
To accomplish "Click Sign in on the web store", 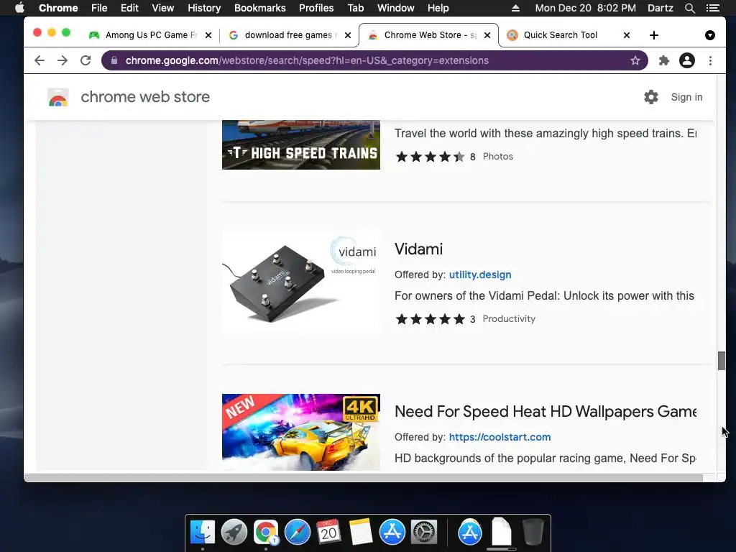I will (x=686, y=97).
